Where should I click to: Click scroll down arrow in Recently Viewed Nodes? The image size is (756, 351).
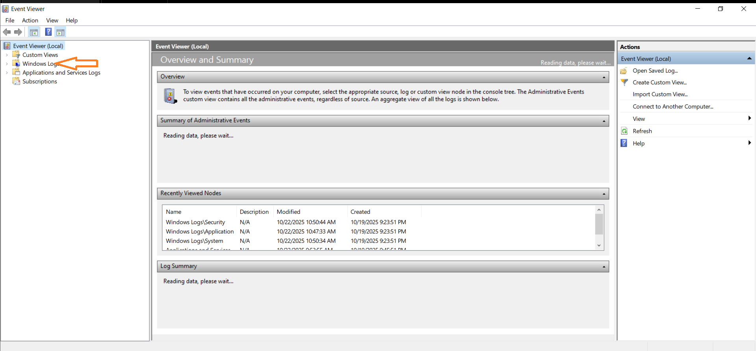click(599, 246)
